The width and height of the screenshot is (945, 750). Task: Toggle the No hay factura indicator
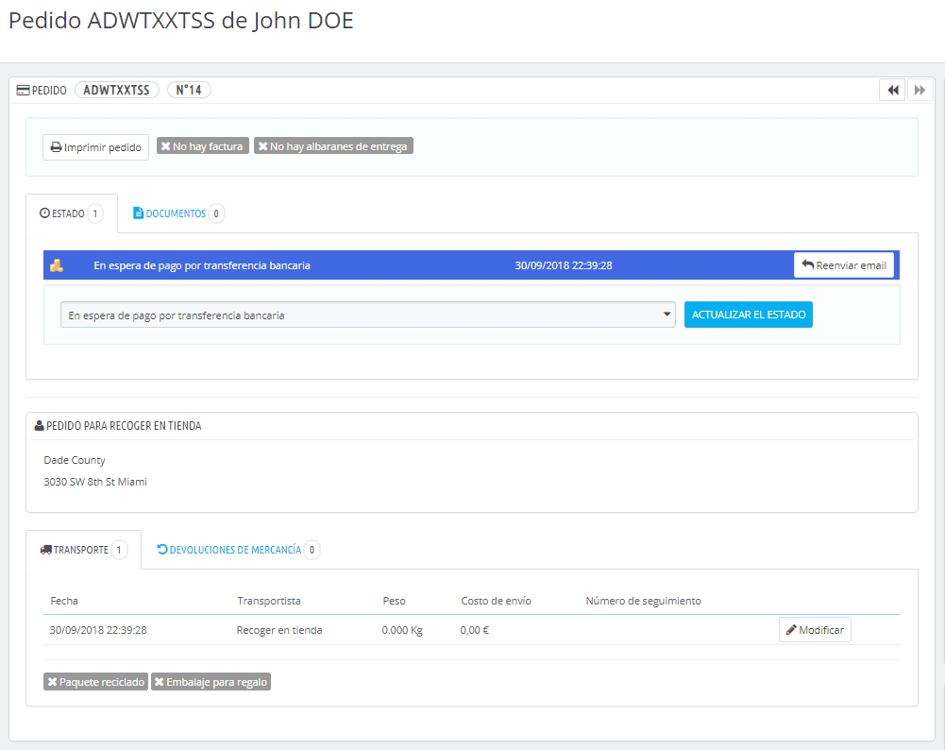click(x=202, y=145)
